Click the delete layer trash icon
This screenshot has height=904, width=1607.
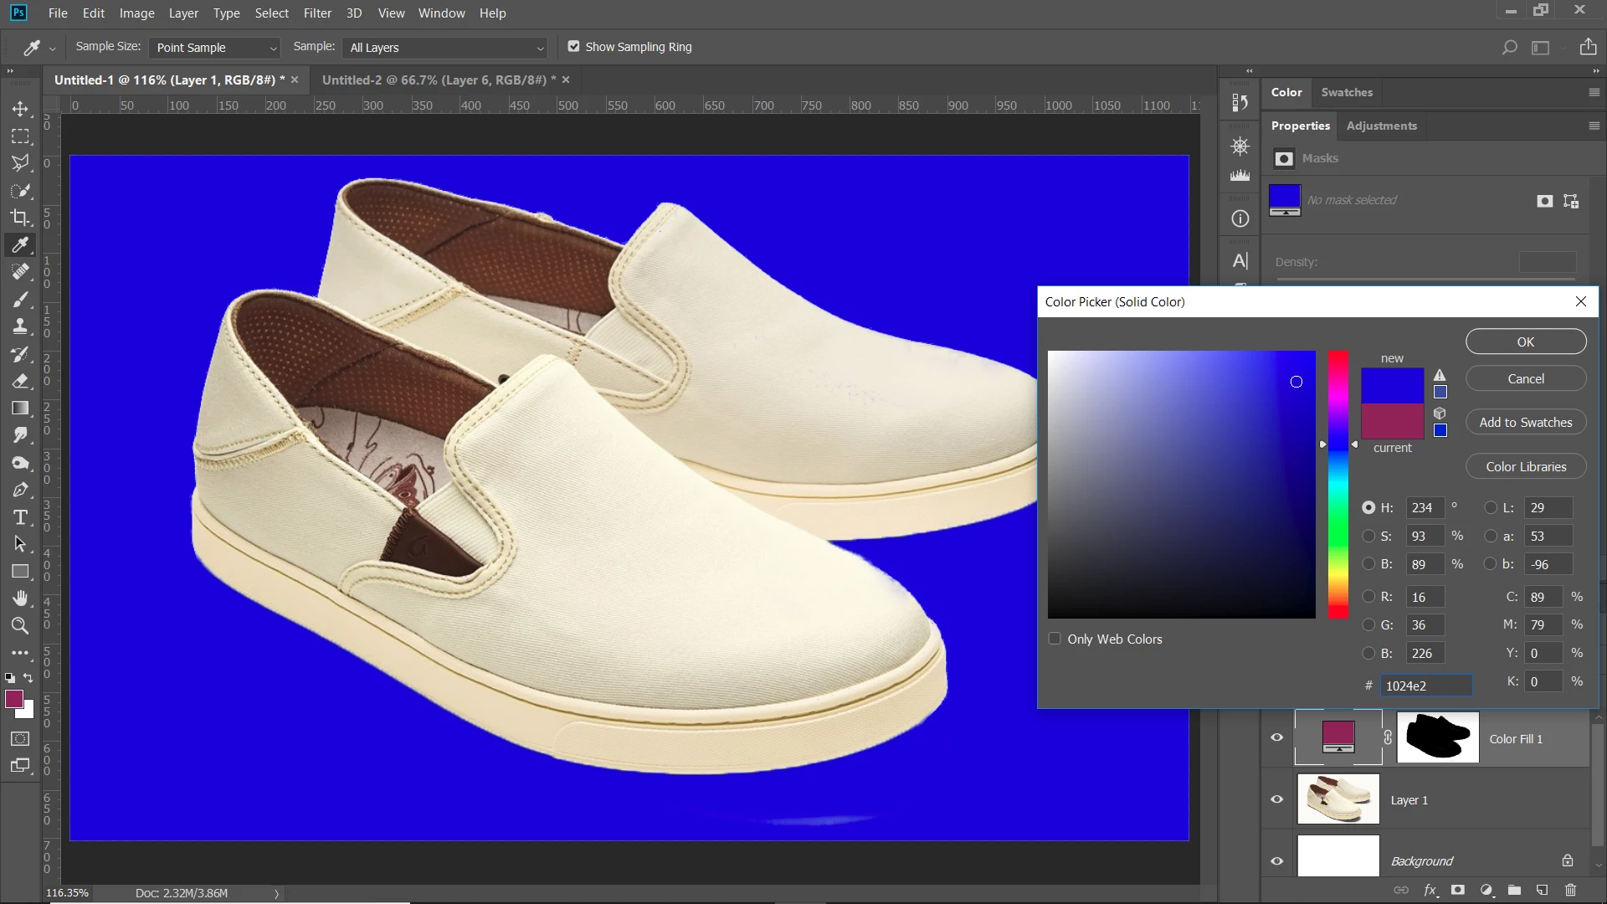click(1570, 891)
